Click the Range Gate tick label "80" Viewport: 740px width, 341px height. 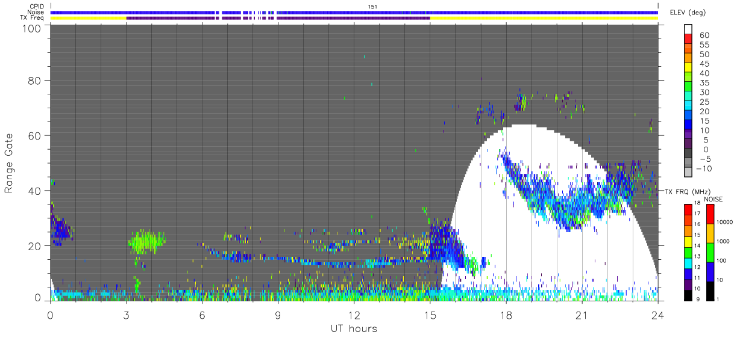(35, 80)
